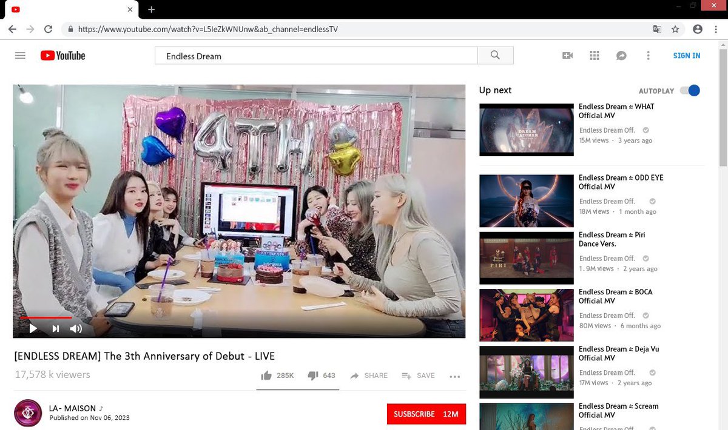
Task: Click the translate page icon
Action: coord(657,29)
